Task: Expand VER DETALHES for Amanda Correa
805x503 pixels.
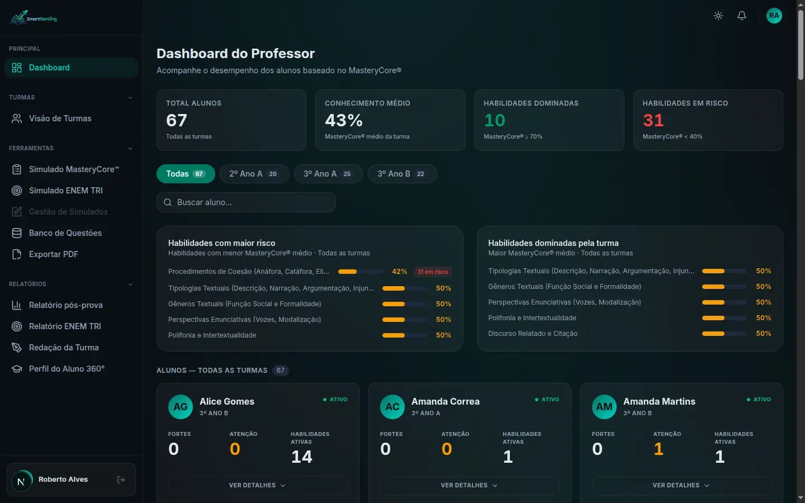Action: pyautogui.click(x=470, y=485)
